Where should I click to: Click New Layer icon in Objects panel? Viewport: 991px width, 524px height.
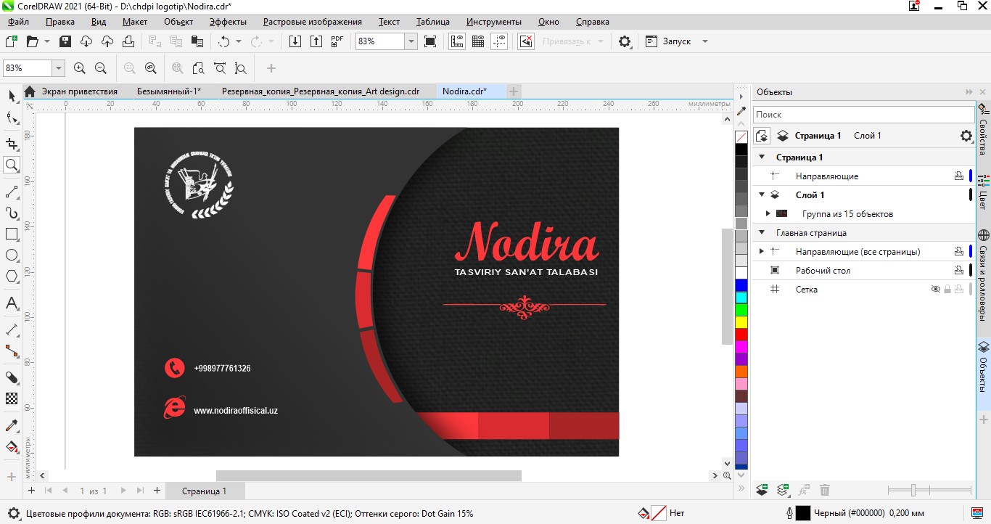pyautogui.click(x=762, y=491)
